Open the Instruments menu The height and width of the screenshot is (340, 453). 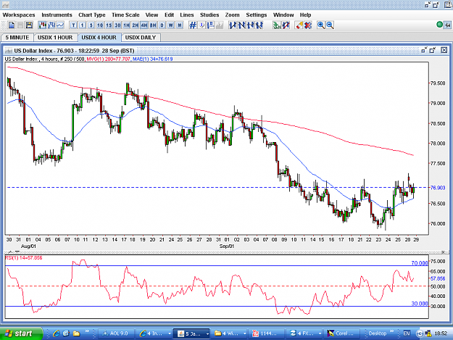click(x=57, y=15)
